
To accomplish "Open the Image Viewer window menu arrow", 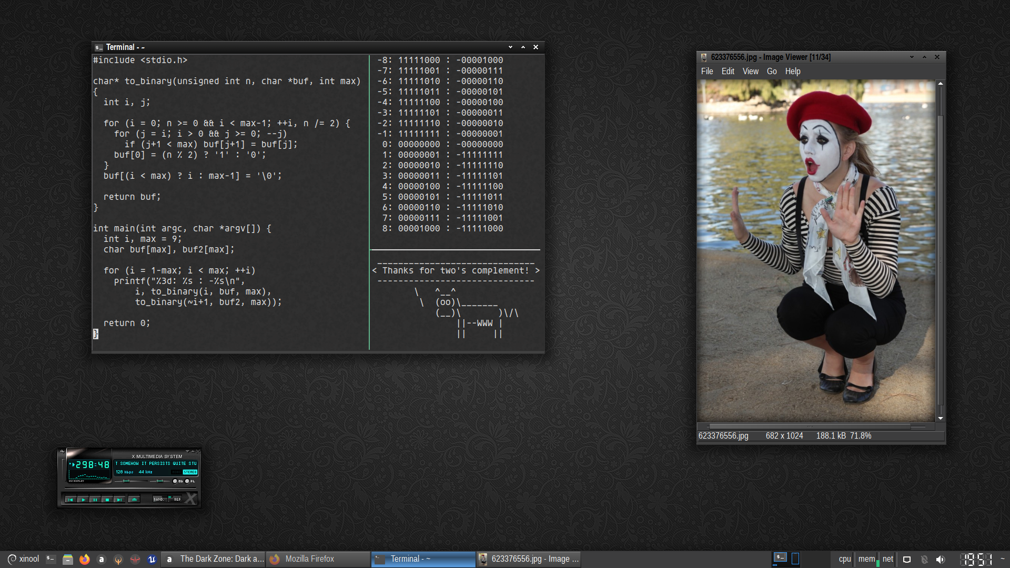I will [912, 57].
